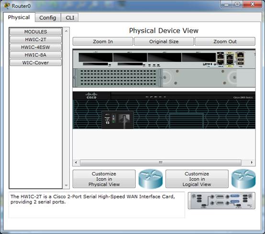This screenshot has height=234, width=265.
Task: Click the fourth empty HWIC slot on router
Action: pos(199,57)
